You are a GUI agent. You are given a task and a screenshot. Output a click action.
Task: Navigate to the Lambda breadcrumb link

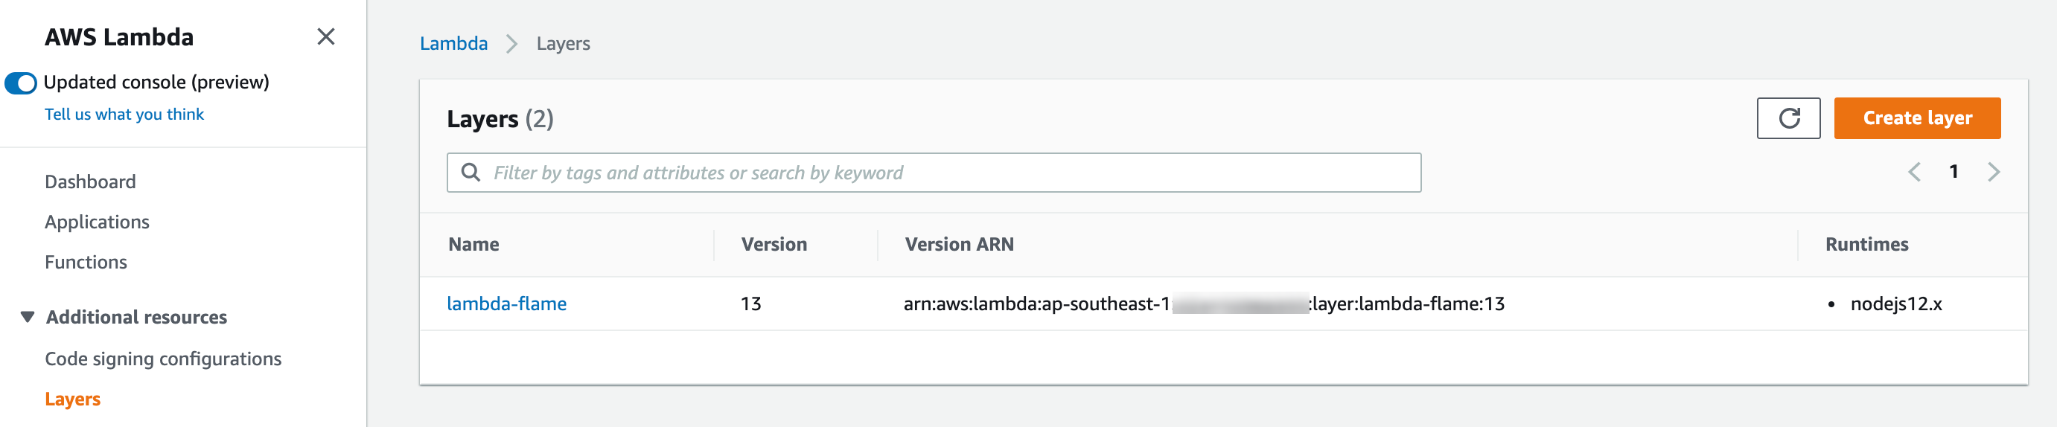pyautogui.click(x=453, y=44)
